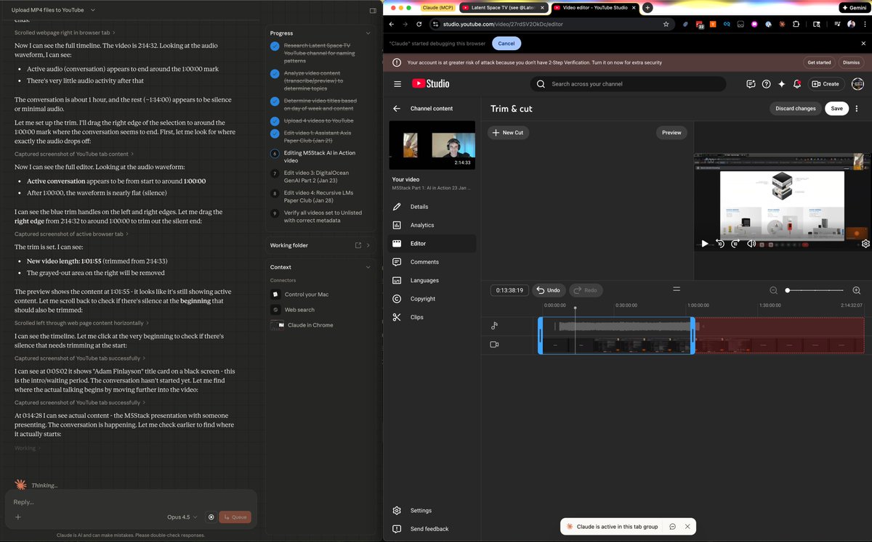Open preview player settings gear
This screenshot has width=872, height=542.
point(865,244)
